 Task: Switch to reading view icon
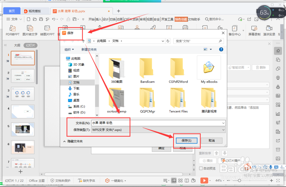tap(187, 180)
